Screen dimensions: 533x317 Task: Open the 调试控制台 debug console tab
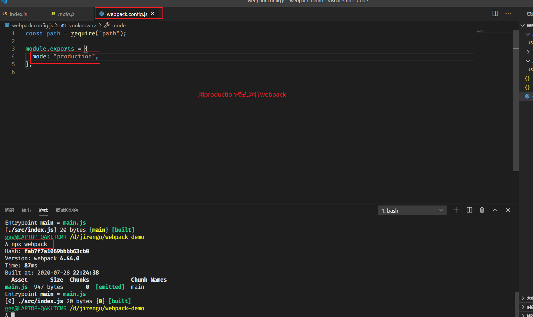[67, 210]
